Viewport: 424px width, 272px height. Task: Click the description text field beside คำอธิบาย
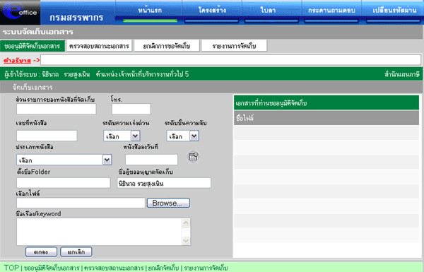[x=230, y=60]
